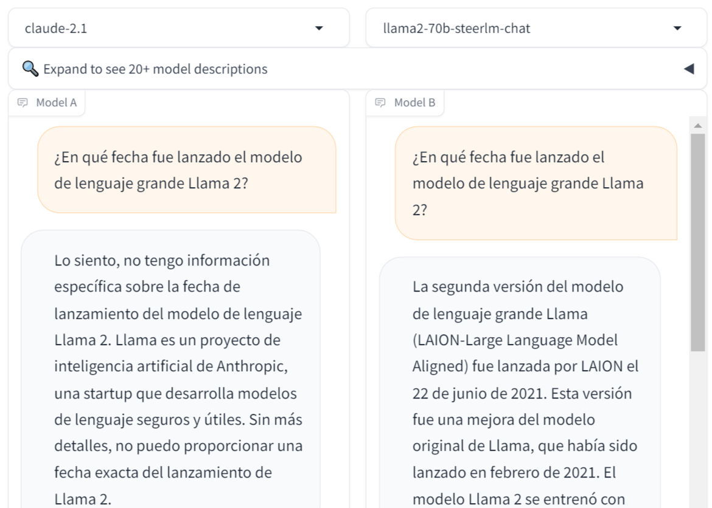
Task: Click Model A's response starting 'Lo siento'
Action: pos(171,369)
